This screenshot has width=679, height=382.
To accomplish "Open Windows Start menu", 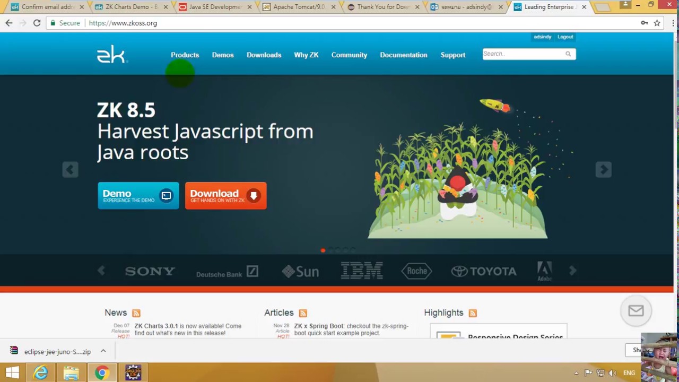I will [12, 372].
